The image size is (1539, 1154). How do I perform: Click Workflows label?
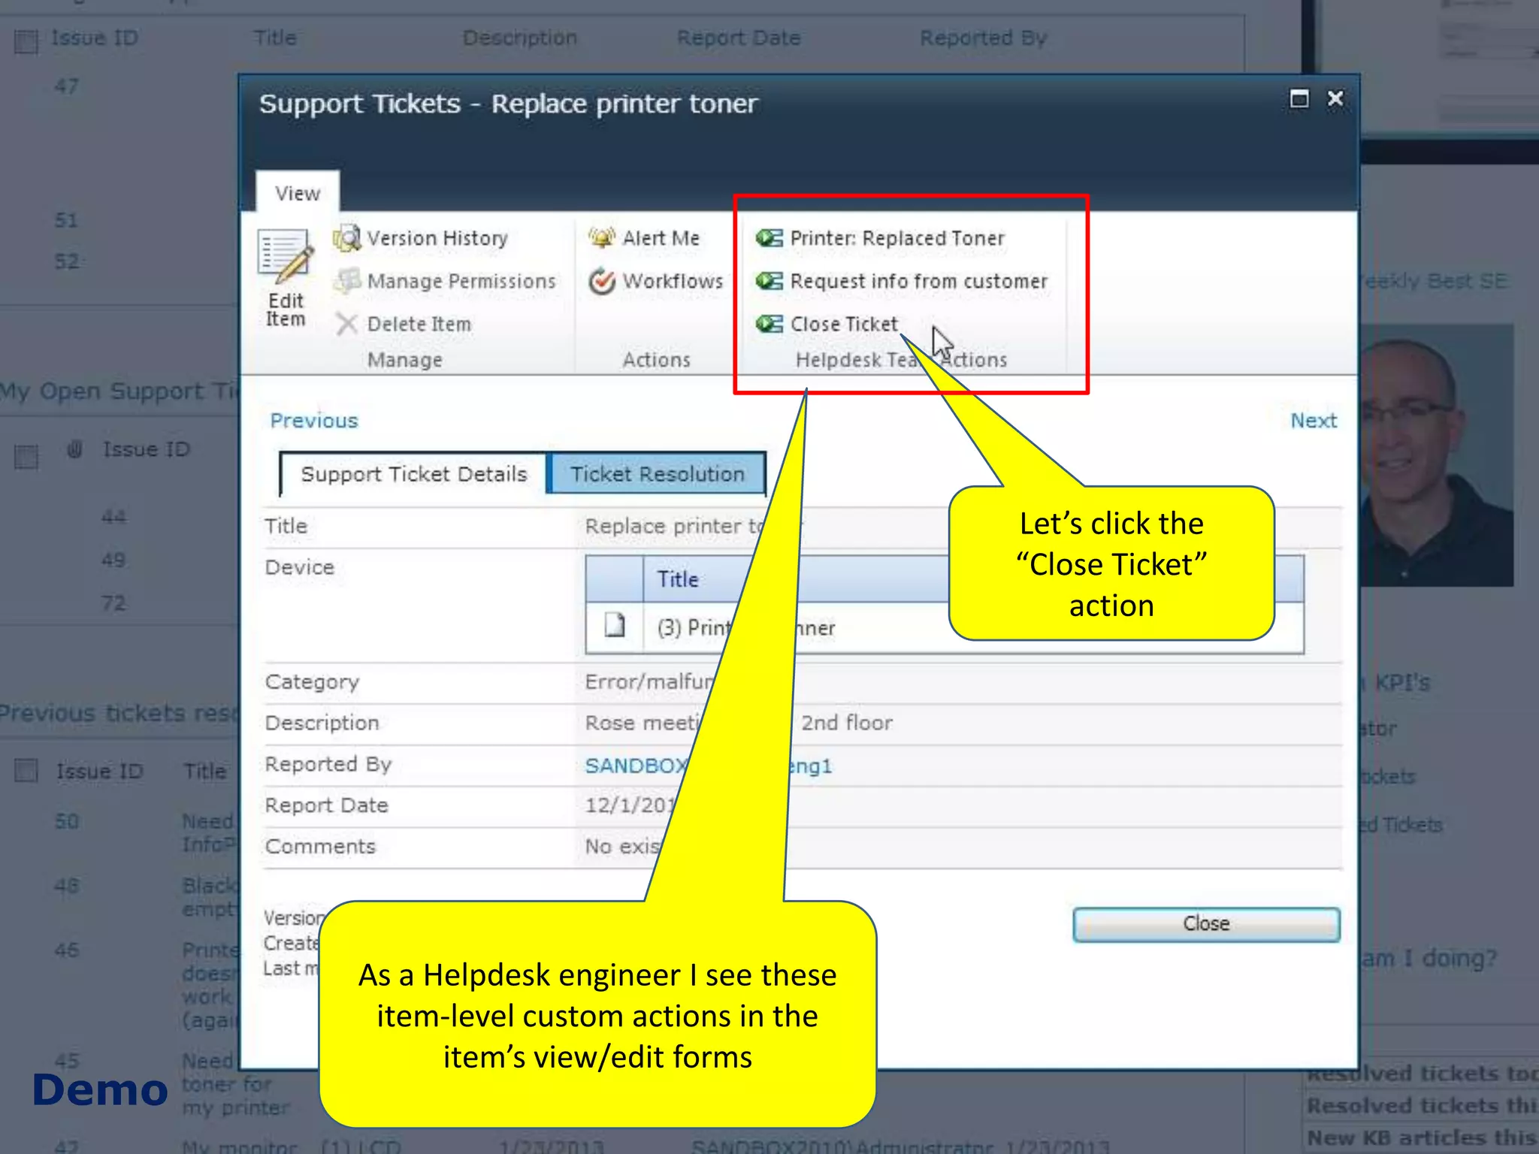[x=673, y=281]
